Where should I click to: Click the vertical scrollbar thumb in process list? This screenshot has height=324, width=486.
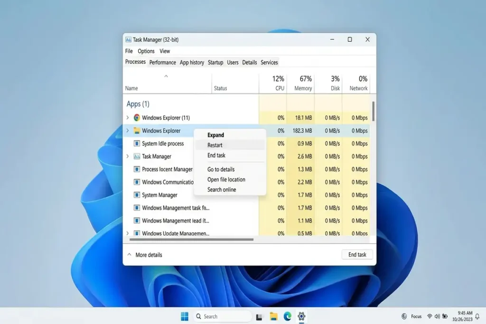373,111
